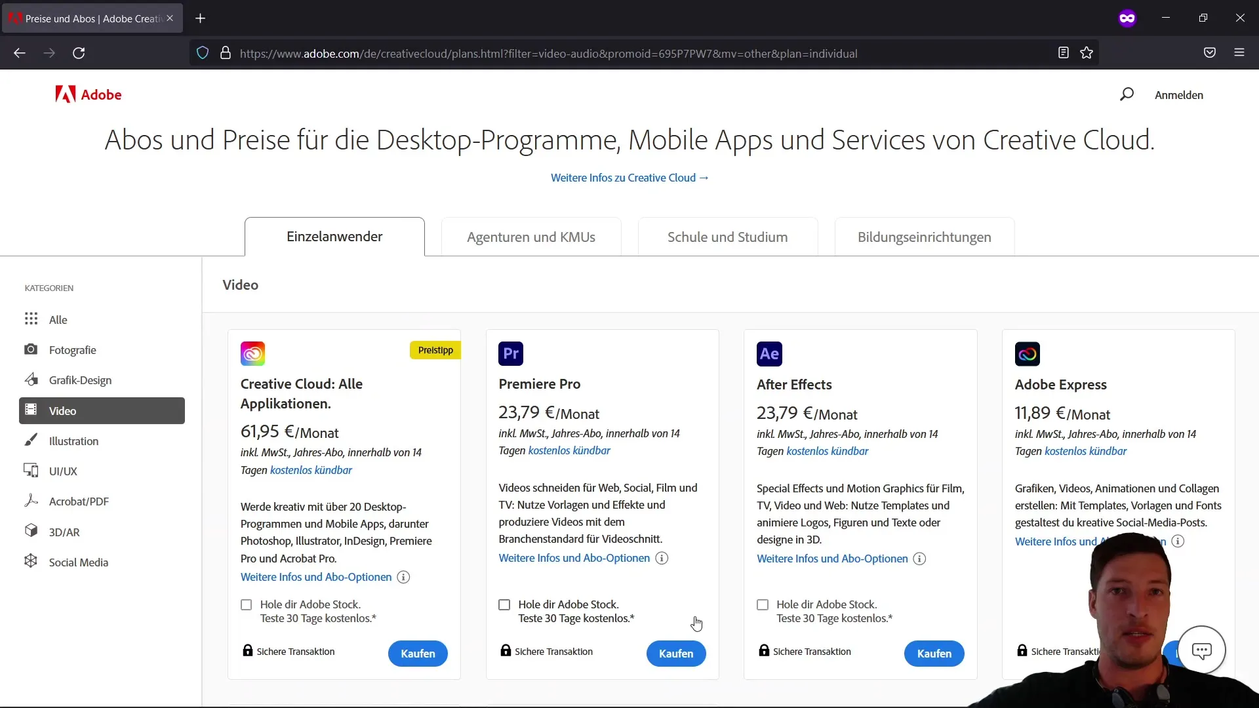Viewport: 1259px width, 708px height.
Task: Click the After Effects Ae icon
Action: click(x=769, y=354)
